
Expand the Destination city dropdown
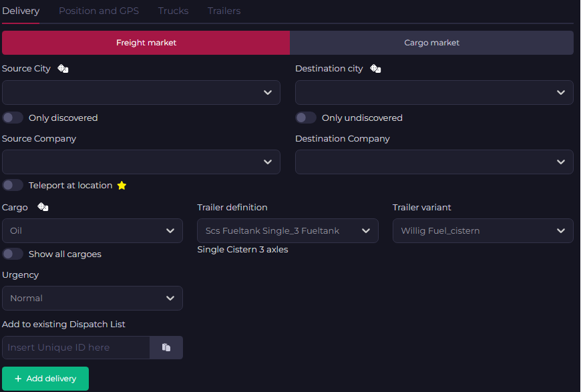click(x=434, y=93)
